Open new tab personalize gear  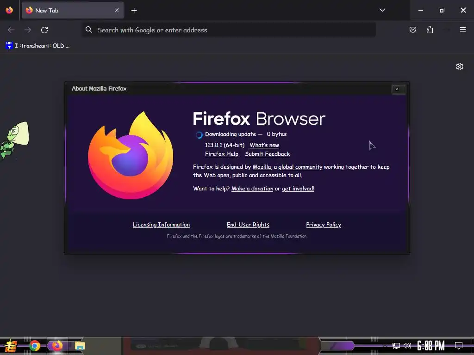tap(460, 67)
